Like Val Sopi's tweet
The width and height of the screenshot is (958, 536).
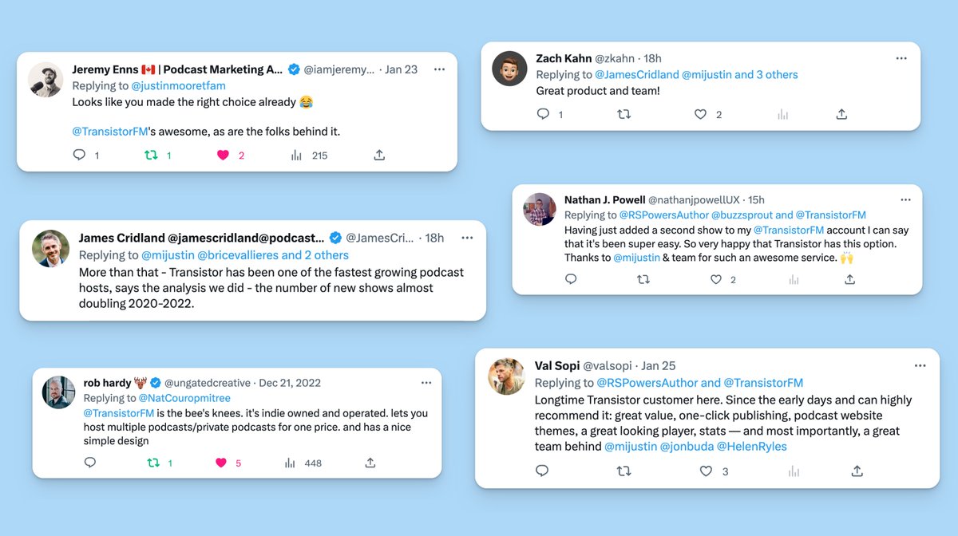coord(706,471)
